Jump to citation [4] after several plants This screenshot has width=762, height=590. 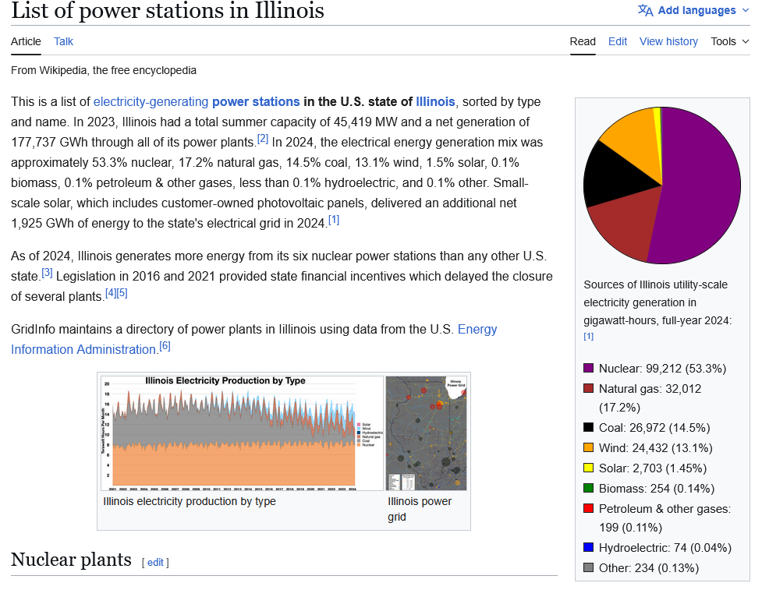(x=111, y=293)
